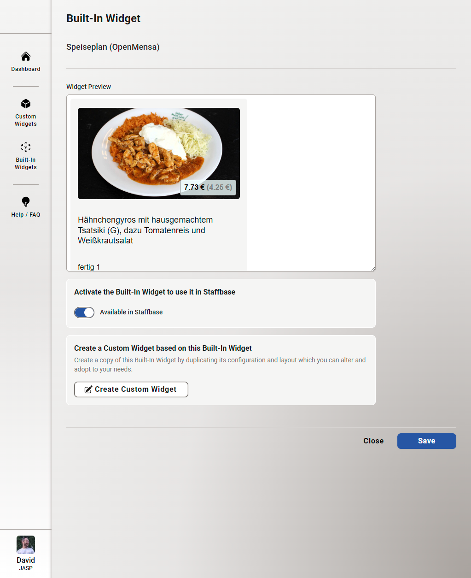This screenshot has width=471, height=578.
Task: Switch off widget availability in Staffbase
Action: click(84, 312)
